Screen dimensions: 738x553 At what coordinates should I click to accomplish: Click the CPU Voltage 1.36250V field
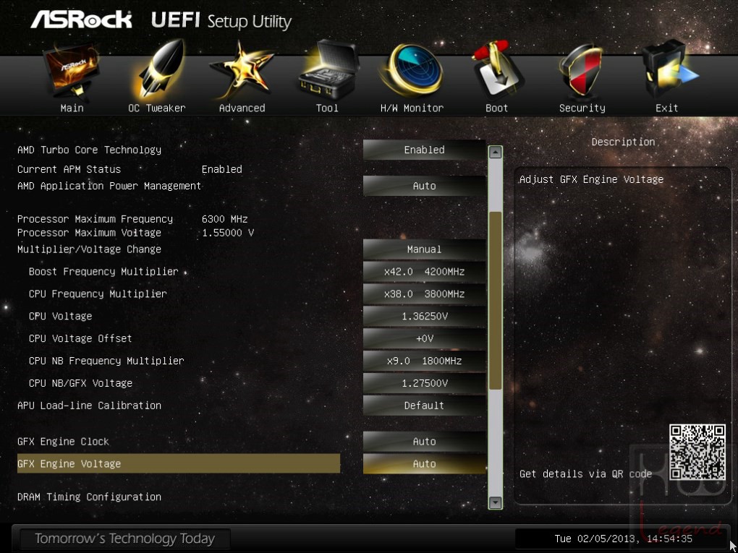[424, 317]
